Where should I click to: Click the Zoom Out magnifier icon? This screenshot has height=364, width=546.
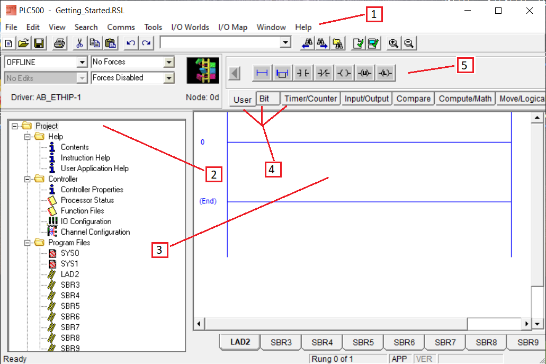[x=409, y=43]
